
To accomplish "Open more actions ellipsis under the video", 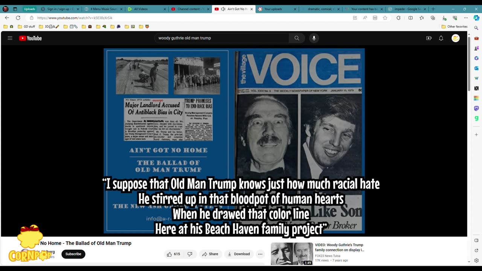I will pos(260,254).
